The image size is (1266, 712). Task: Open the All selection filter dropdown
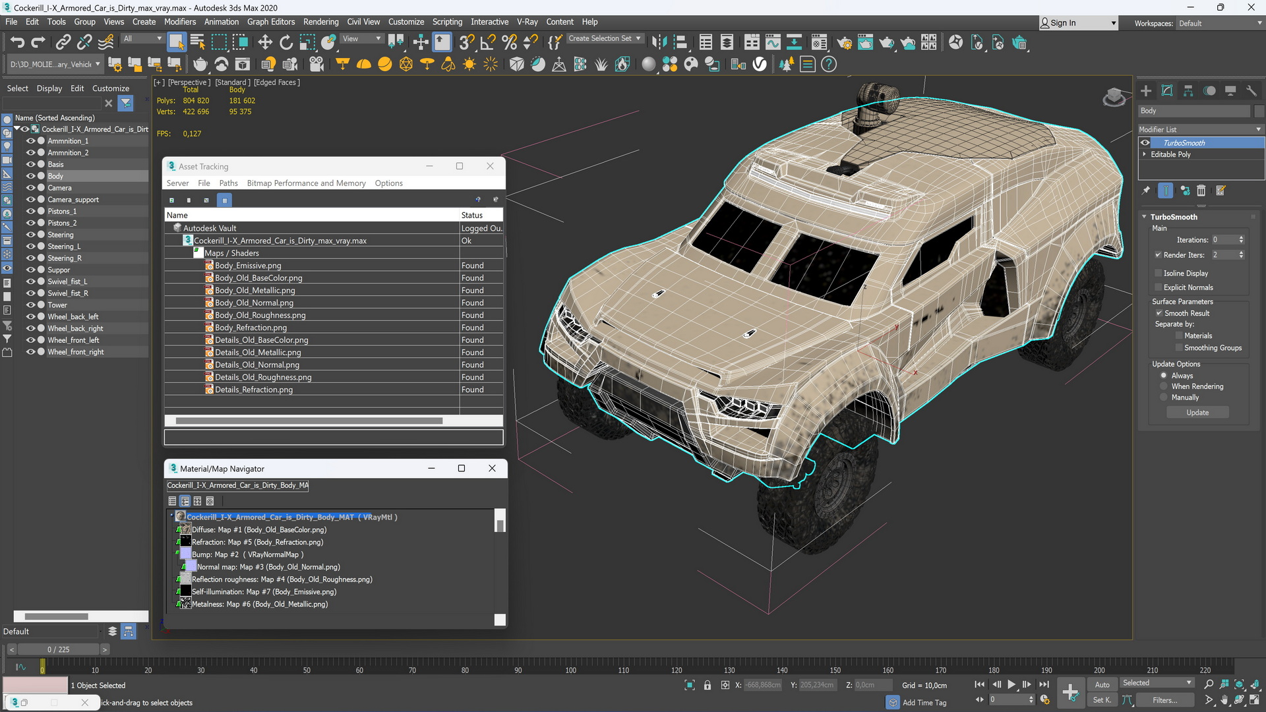(142, 38)
